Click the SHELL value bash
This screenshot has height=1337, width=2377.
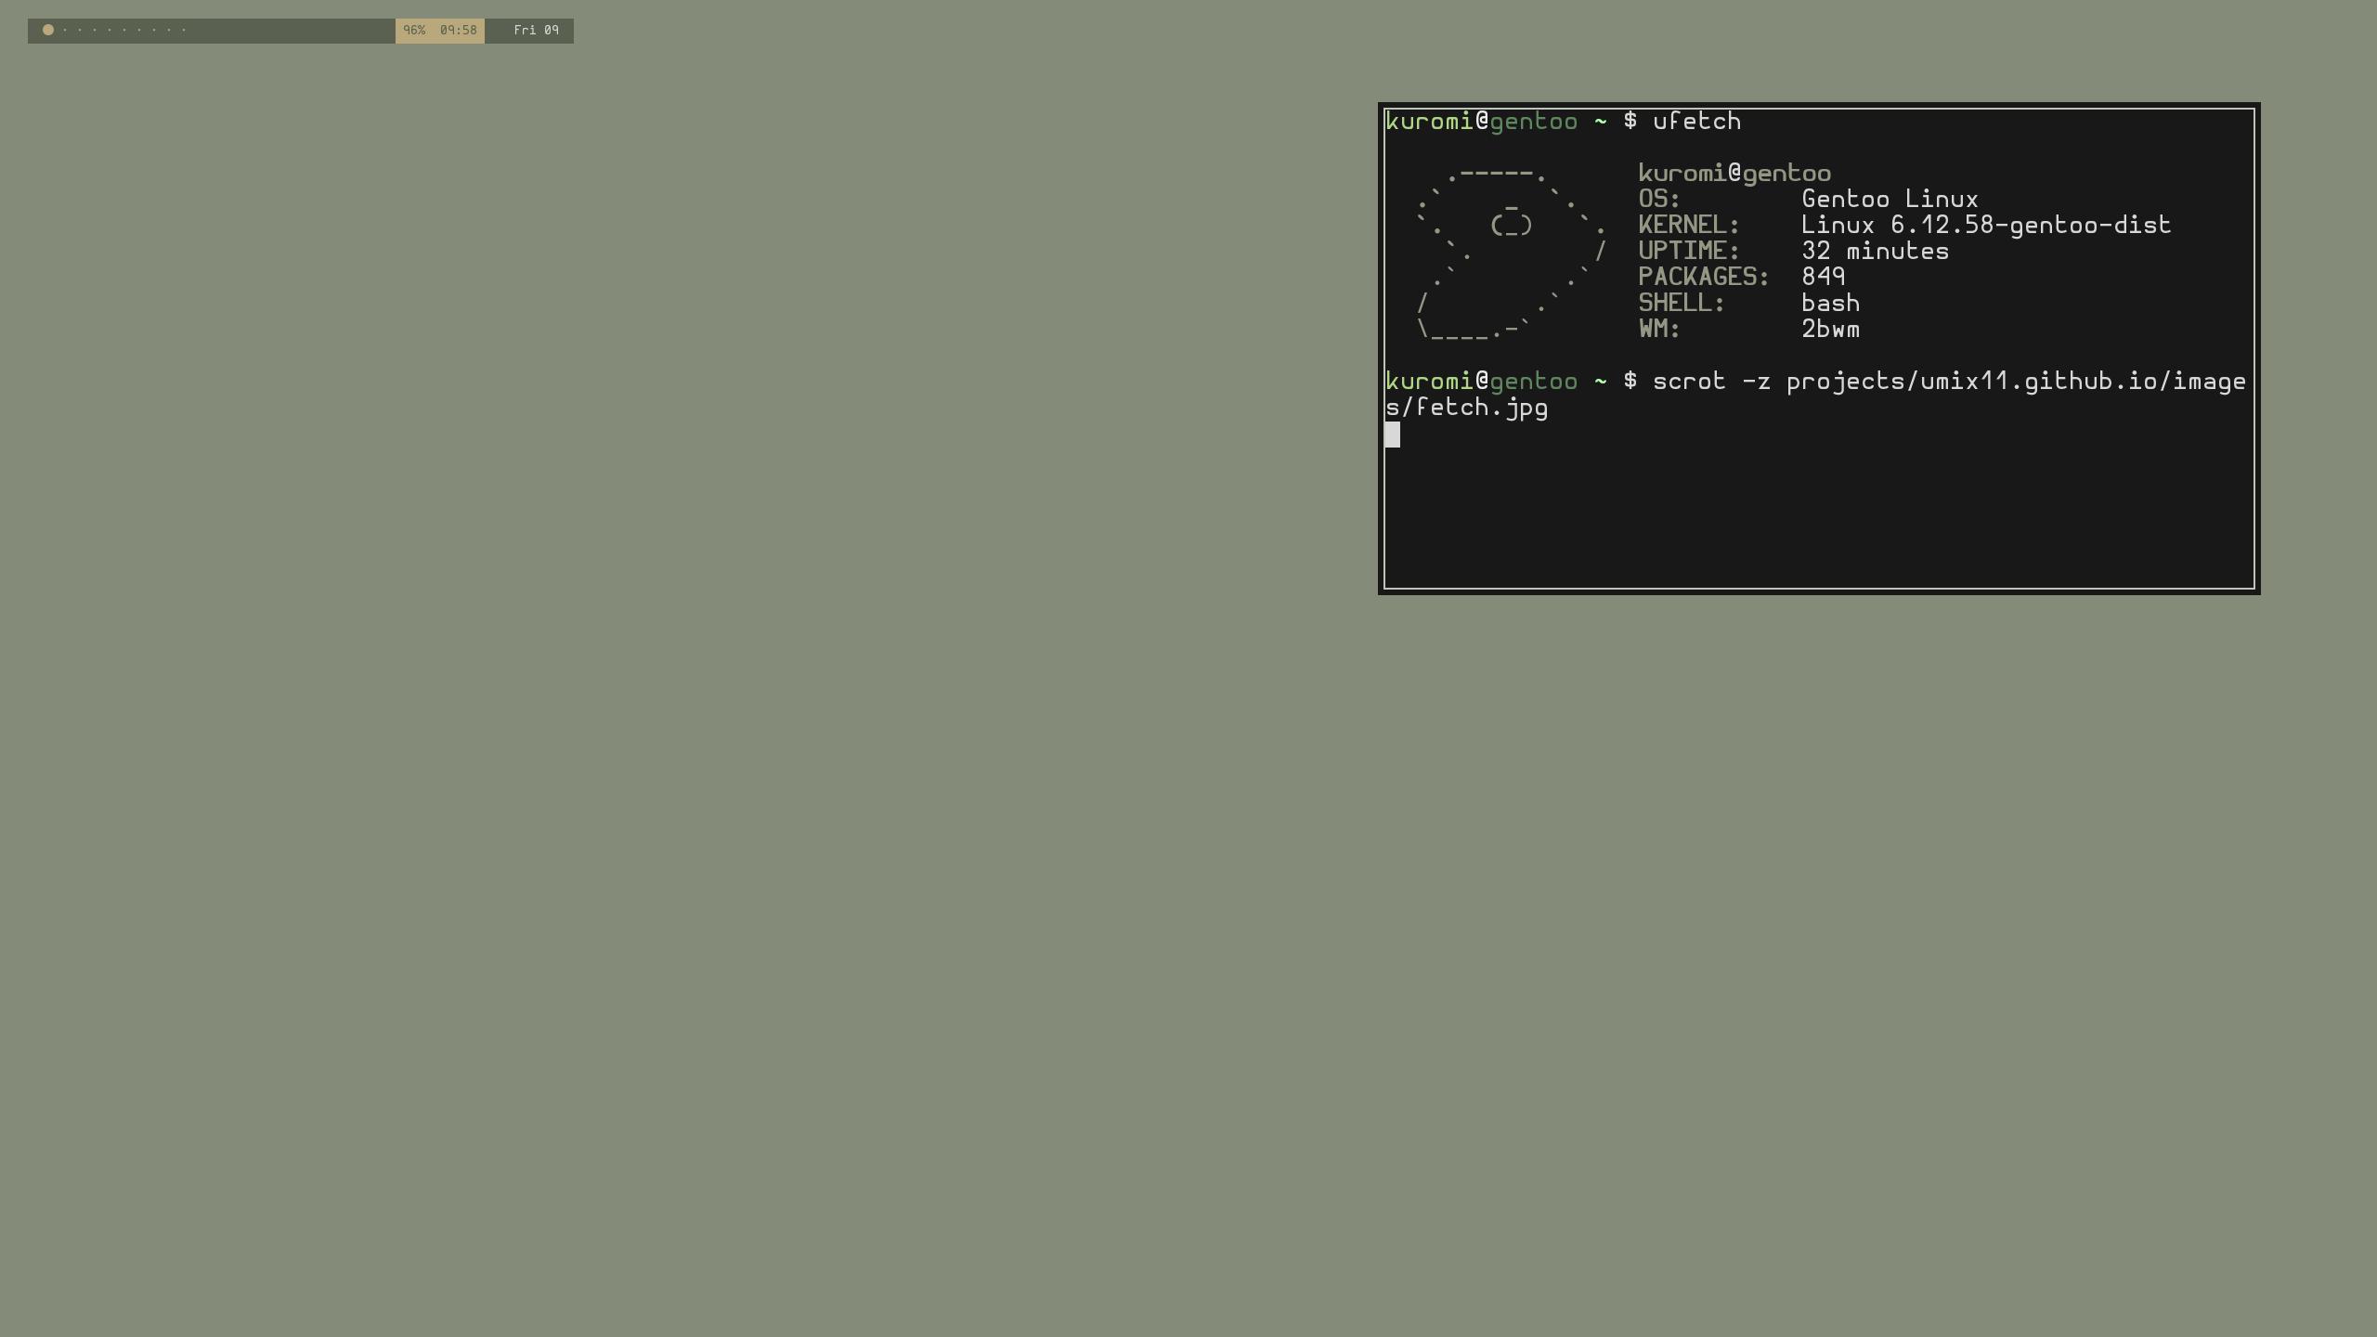coord(1830,304)
